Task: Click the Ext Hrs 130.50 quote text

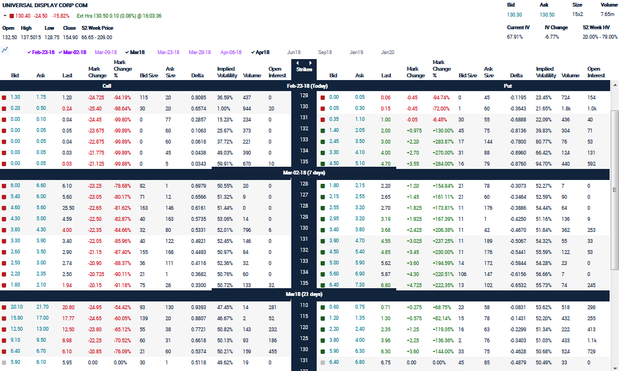Action: pos(119,16)
